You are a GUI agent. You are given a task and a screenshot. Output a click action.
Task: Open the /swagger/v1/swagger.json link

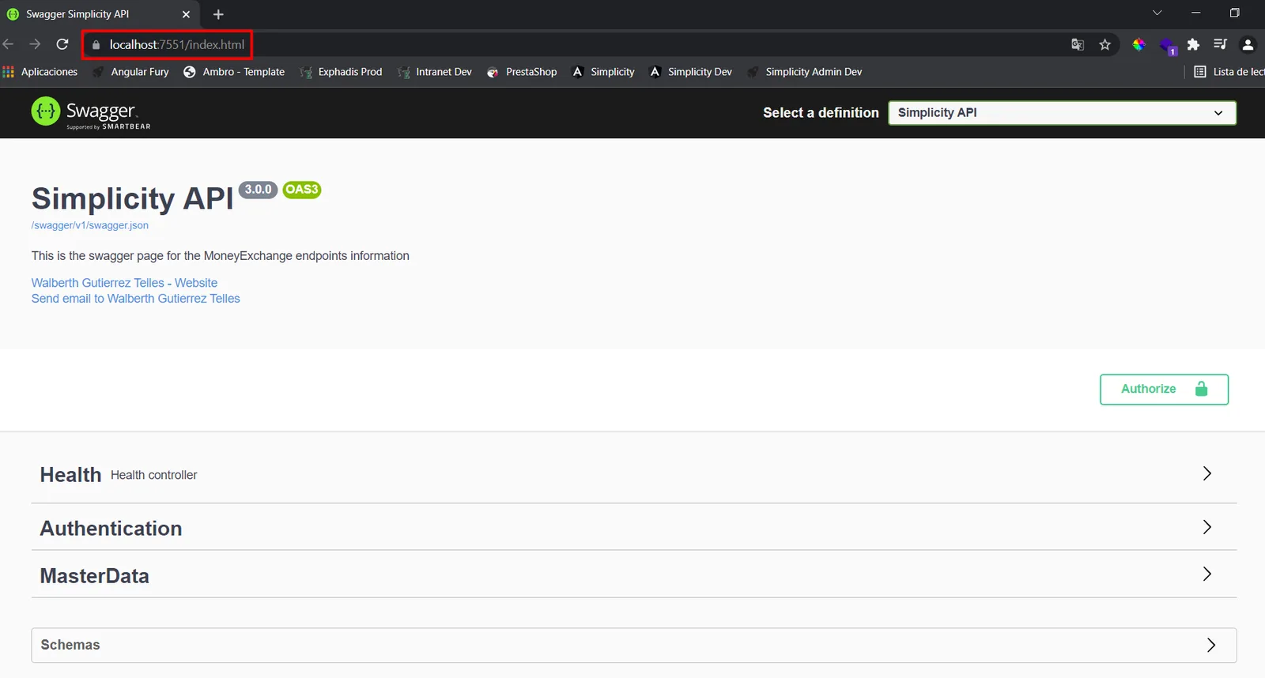click(90, 225)
